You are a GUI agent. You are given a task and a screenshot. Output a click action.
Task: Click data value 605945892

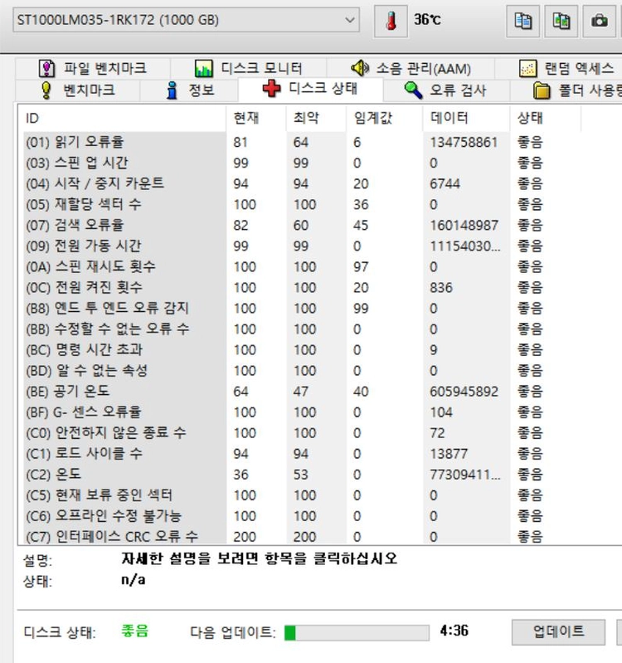[x=464, y=391]
